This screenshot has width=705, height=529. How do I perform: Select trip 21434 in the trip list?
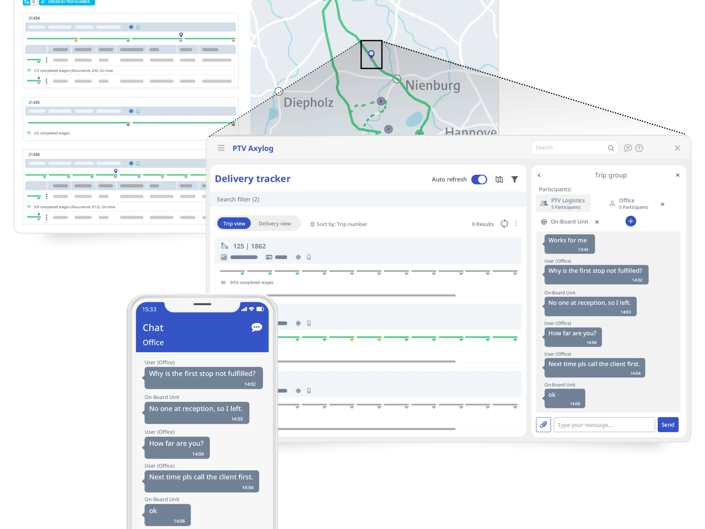tap(34, 18)
